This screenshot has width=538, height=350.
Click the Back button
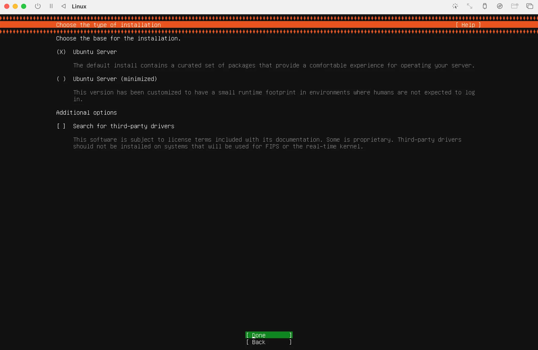click(x=269, y=342)
